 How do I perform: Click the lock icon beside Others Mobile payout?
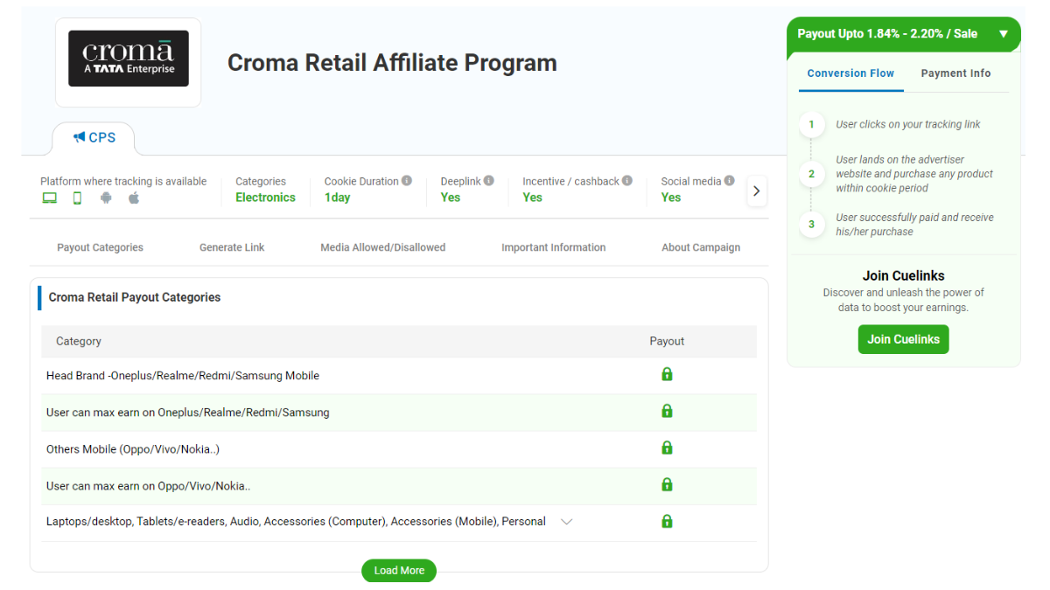(667, 447)
